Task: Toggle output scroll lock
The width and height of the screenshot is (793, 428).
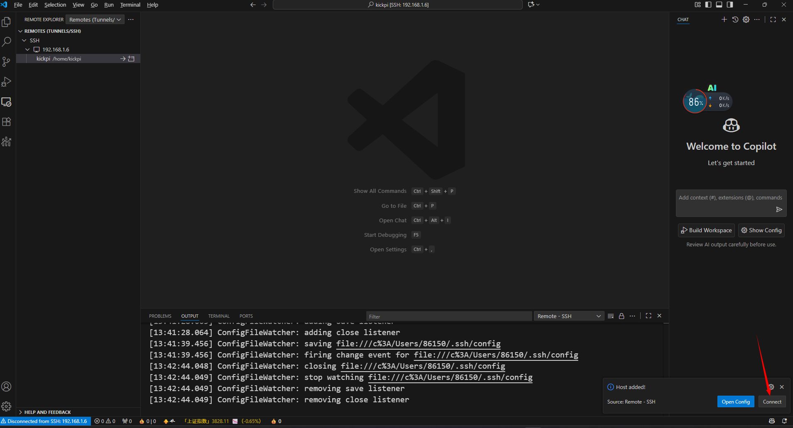Action: (x=622, y=316)
